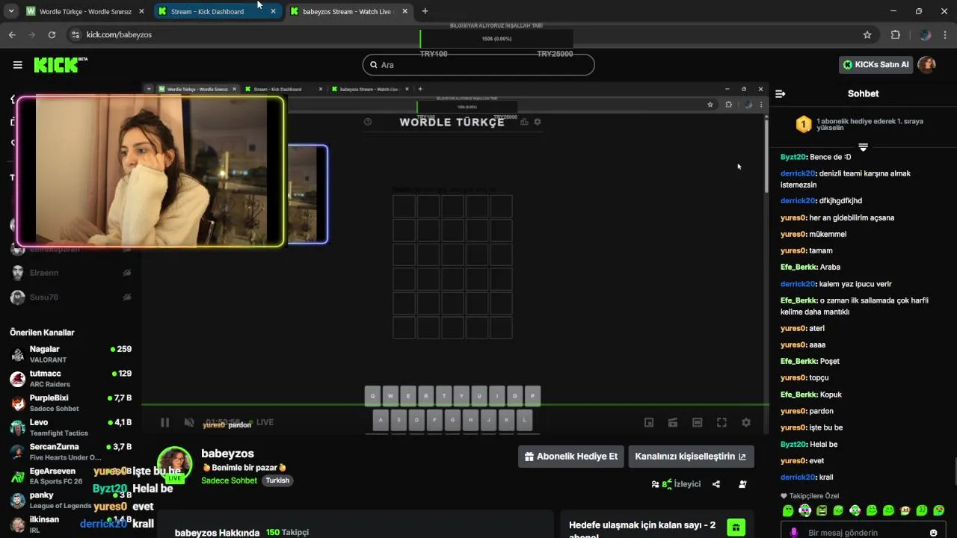
Task: Open PurpleBixi recommended channel
Action: click(x=71, y=403)
